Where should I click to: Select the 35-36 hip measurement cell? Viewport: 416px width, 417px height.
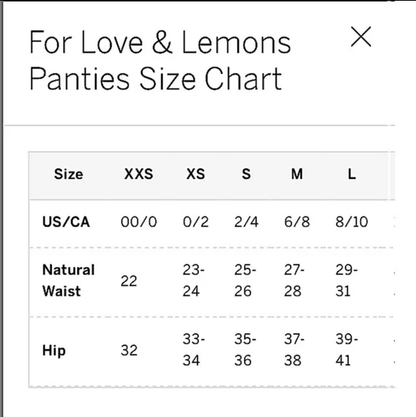(x=245, y=349)
